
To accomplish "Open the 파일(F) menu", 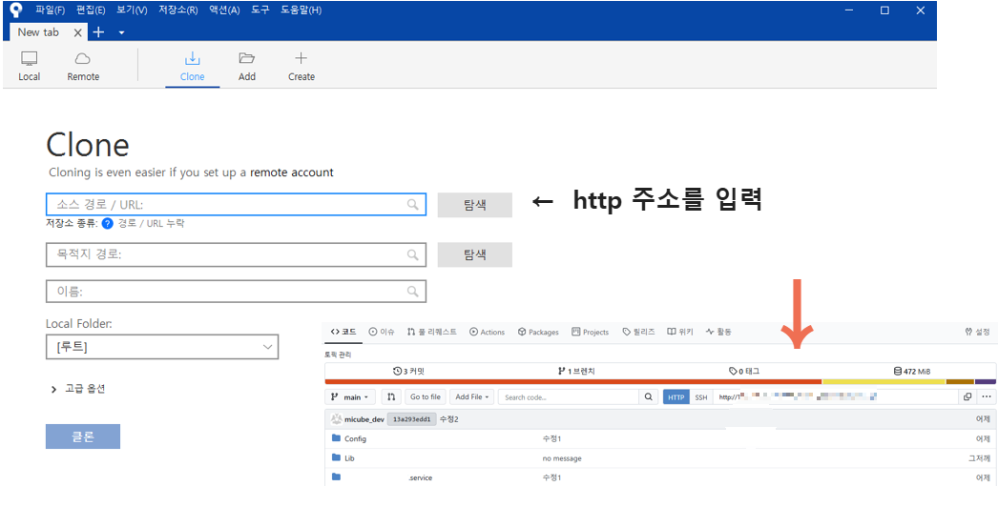I will coord(51,10).
